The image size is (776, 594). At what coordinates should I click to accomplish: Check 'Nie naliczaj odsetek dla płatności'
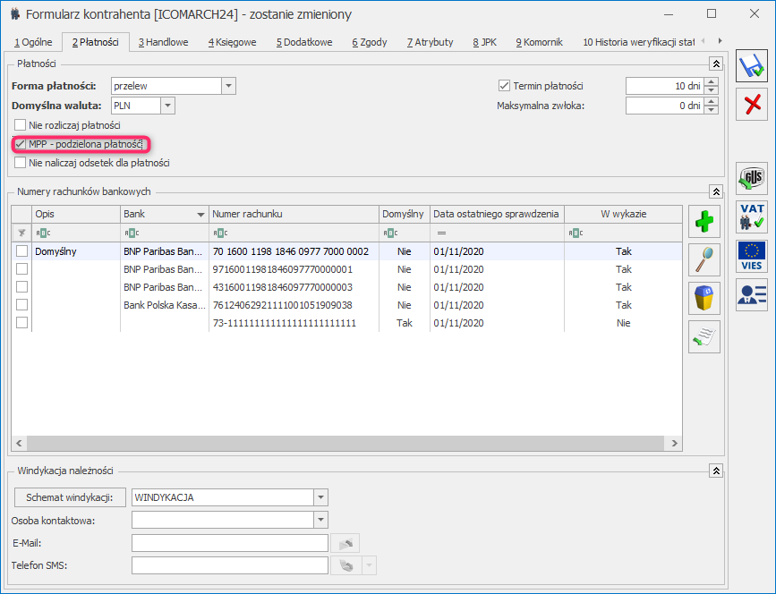(21, 163)
